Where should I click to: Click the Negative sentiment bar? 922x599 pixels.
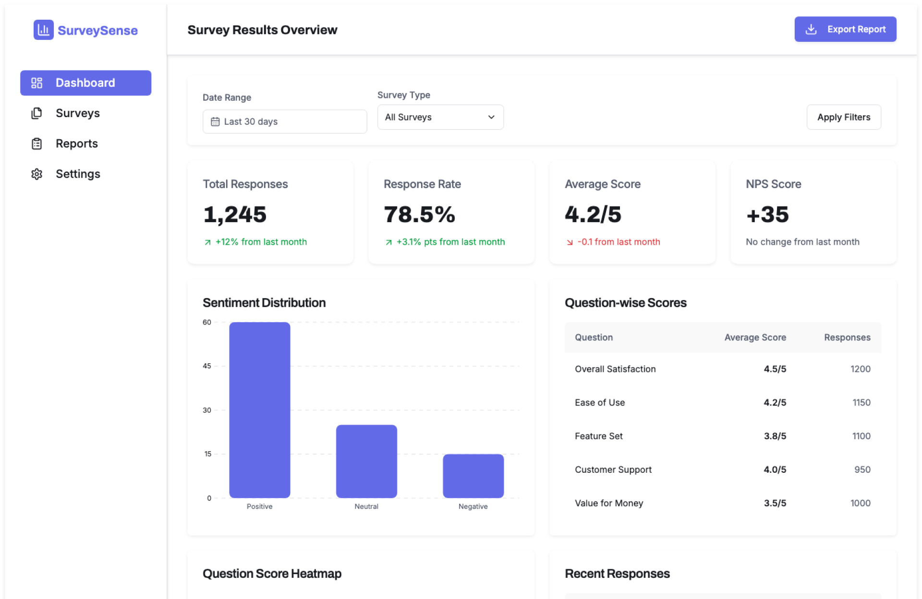(473, 476)
